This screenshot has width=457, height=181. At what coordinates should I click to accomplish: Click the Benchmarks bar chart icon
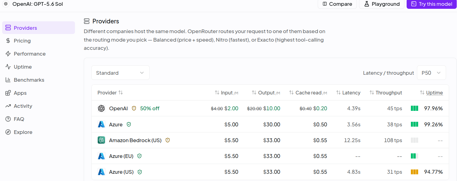pyautogui.click(x=8, y=80)
